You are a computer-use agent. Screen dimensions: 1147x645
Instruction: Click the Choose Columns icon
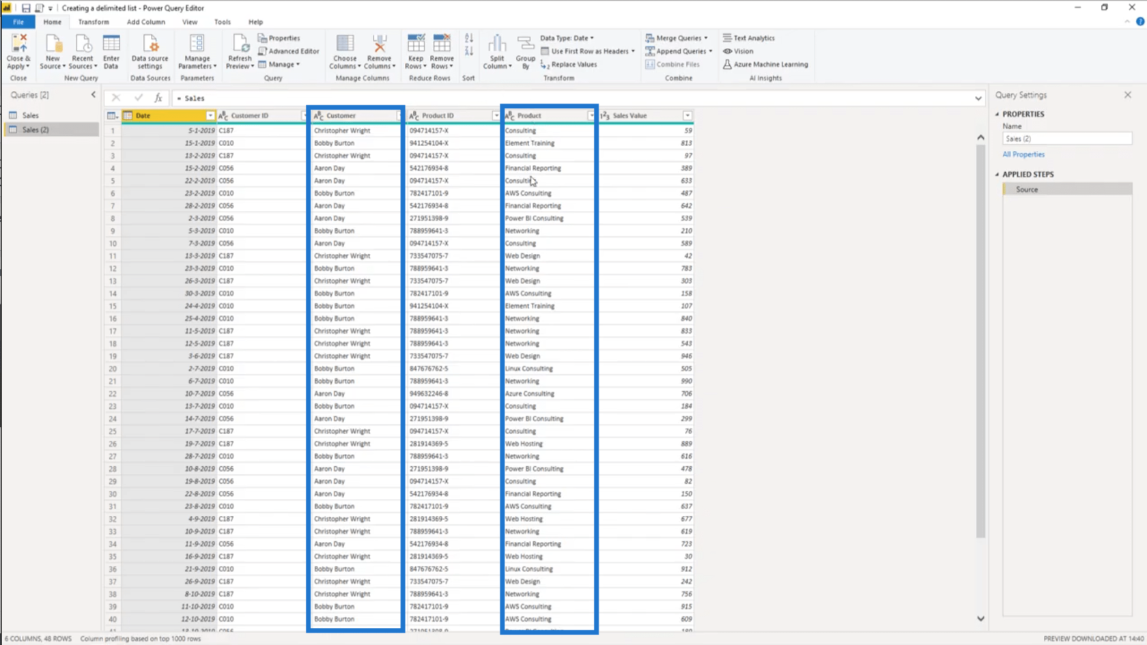[x=345, y=44]
